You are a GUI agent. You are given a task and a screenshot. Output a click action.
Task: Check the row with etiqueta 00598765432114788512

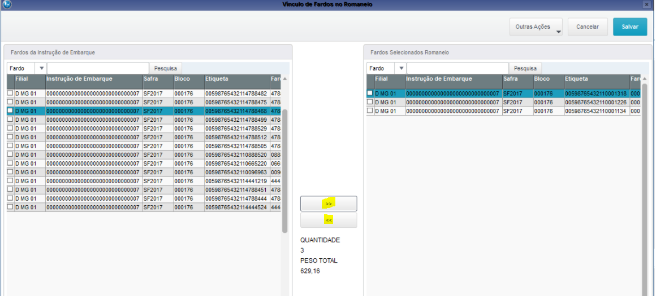[x=10, y=137]
